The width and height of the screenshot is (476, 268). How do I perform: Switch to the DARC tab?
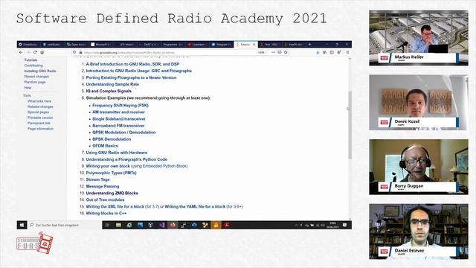[149, 45]
